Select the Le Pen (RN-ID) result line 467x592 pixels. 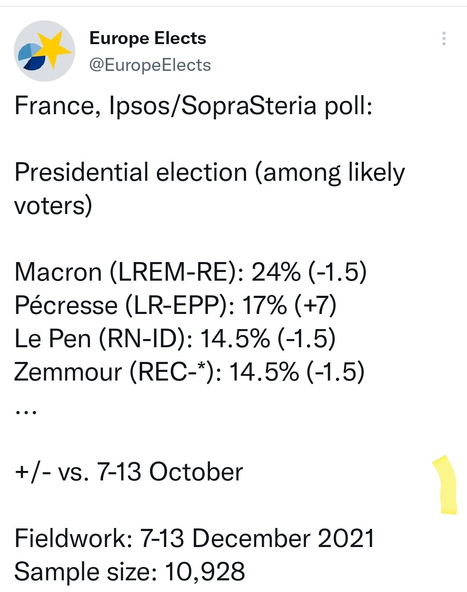pyautogui.click(x=175, y=338)
